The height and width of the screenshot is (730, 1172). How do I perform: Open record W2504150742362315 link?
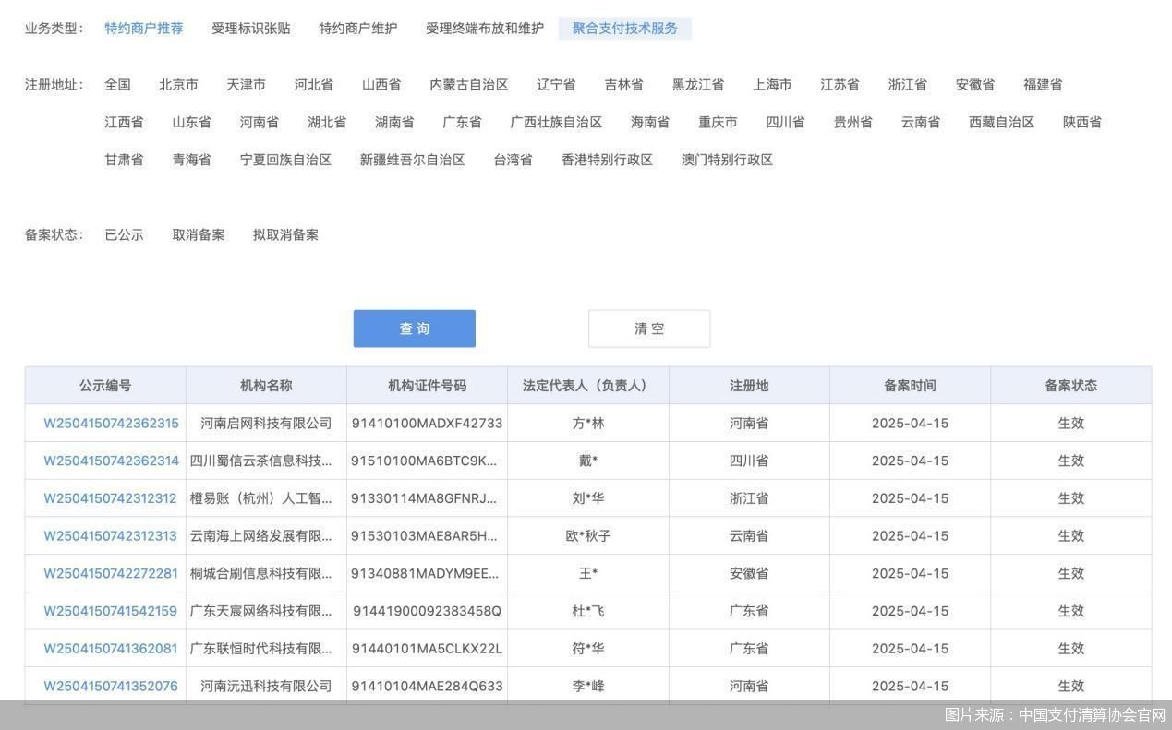(111, 424)
